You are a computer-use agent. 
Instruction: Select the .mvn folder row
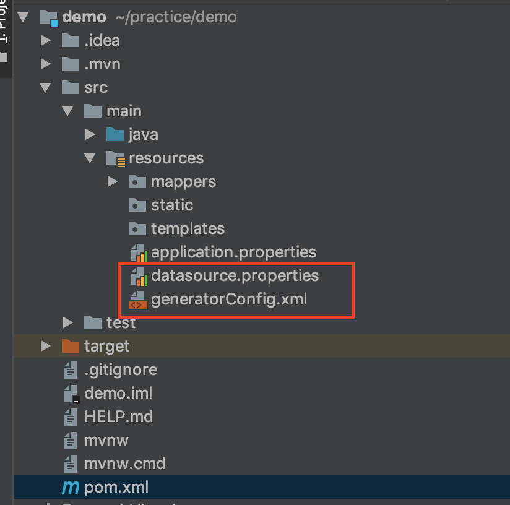pos(262,64)
